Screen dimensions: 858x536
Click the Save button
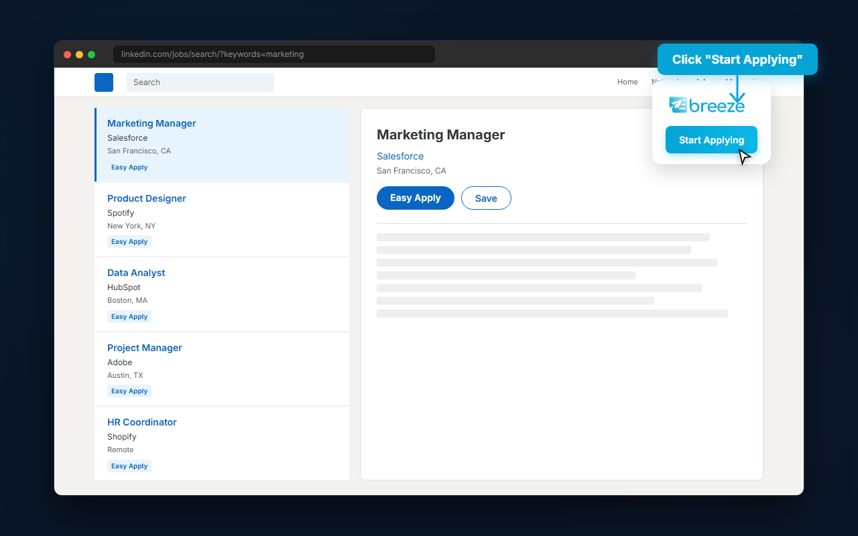(x=486, y=198)
